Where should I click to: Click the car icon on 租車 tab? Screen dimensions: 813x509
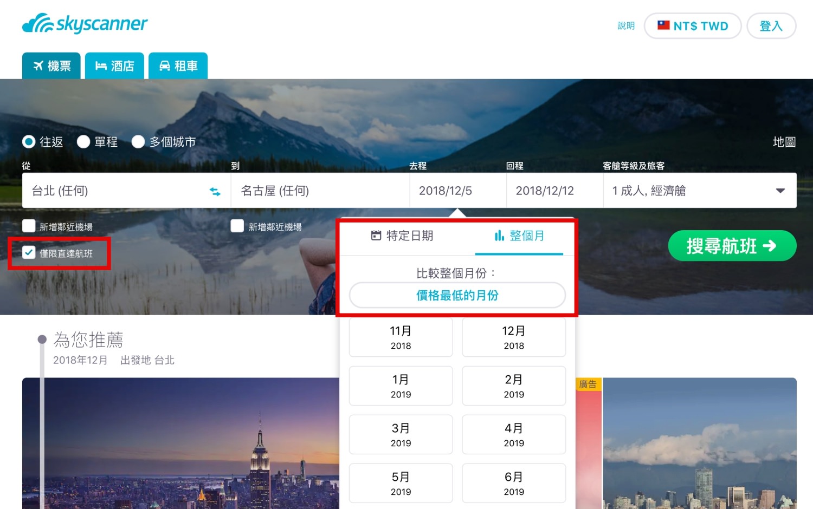point(165,66)
